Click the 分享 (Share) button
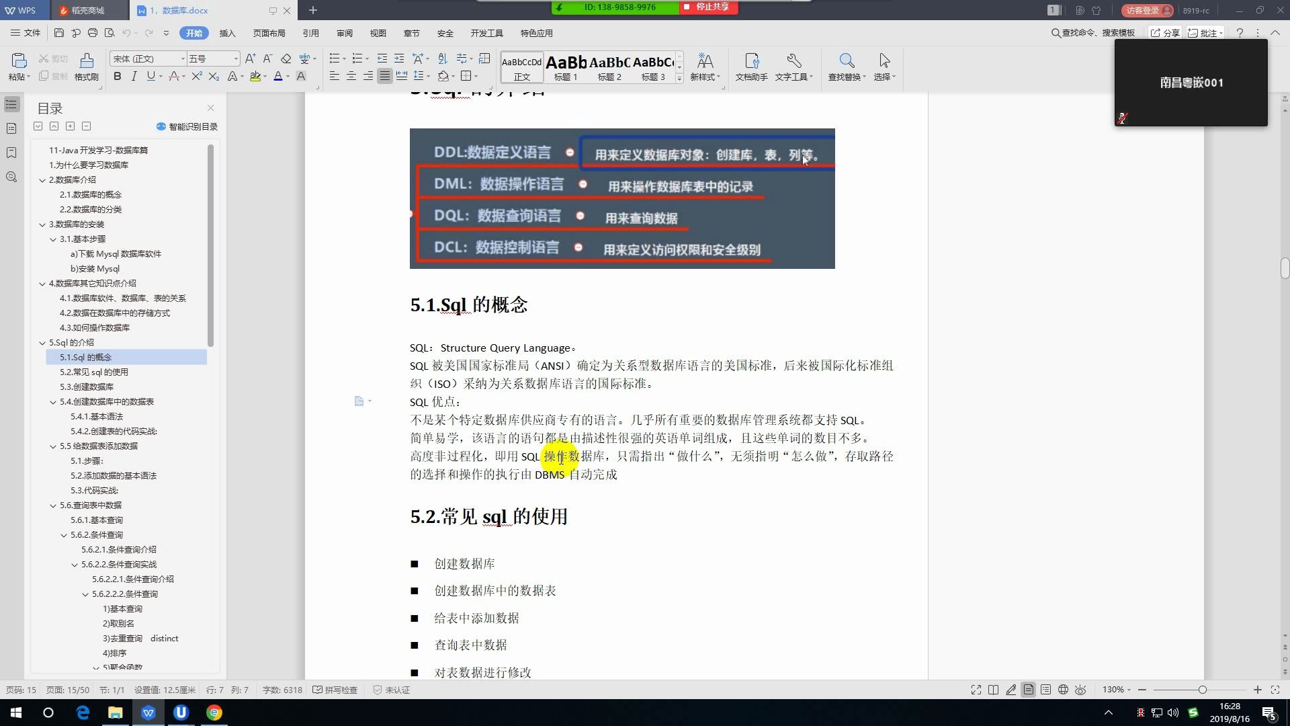This screenshot has width=1290, height=726. pyautogui.click(x=1165, y=32)
